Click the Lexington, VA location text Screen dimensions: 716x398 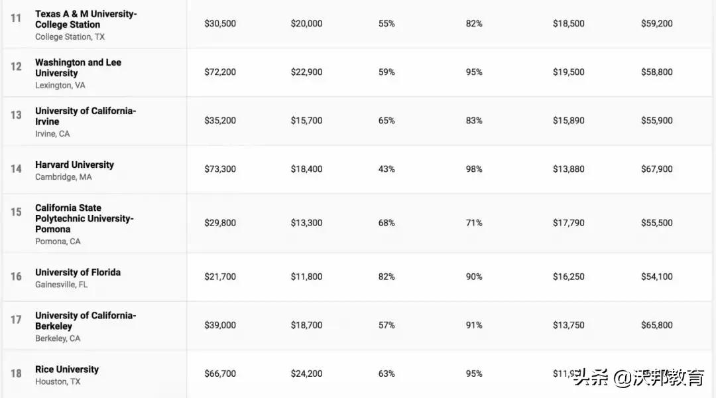click(x=60, y=86)
